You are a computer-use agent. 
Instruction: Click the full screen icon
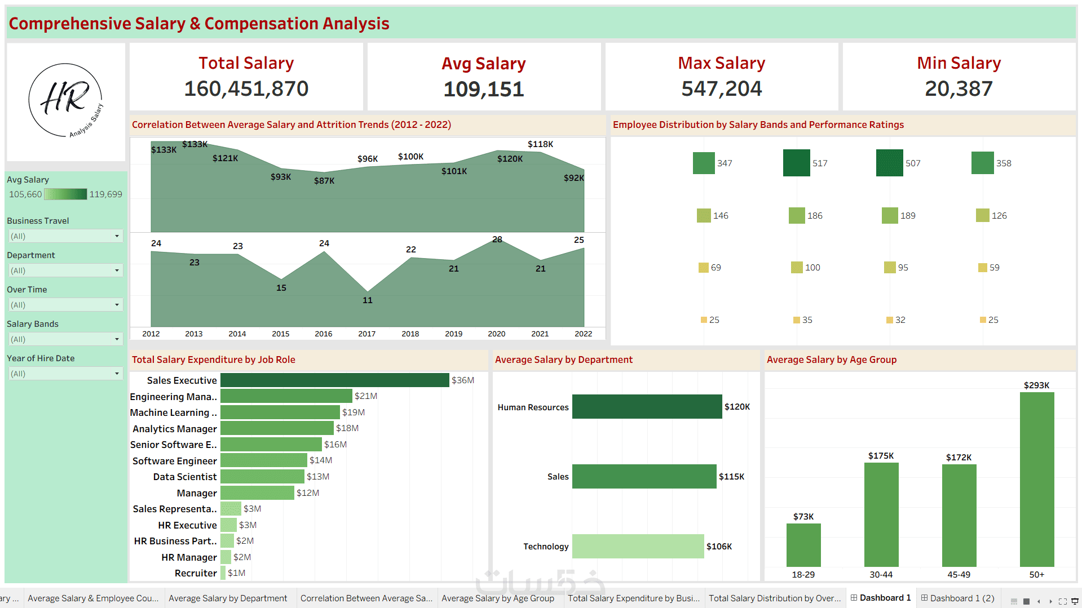(1062, 601)
